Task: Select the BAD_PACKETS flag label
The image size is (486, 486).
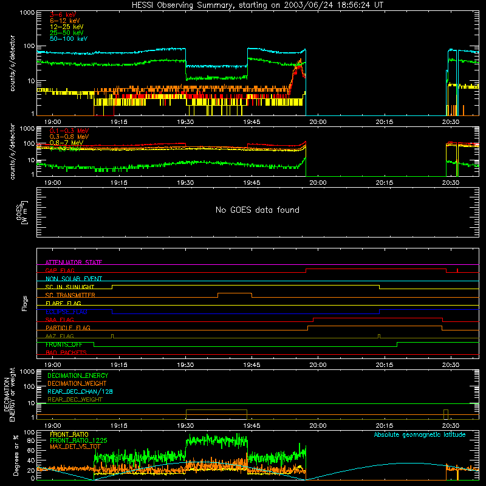Action: click(x=66, y=352)
